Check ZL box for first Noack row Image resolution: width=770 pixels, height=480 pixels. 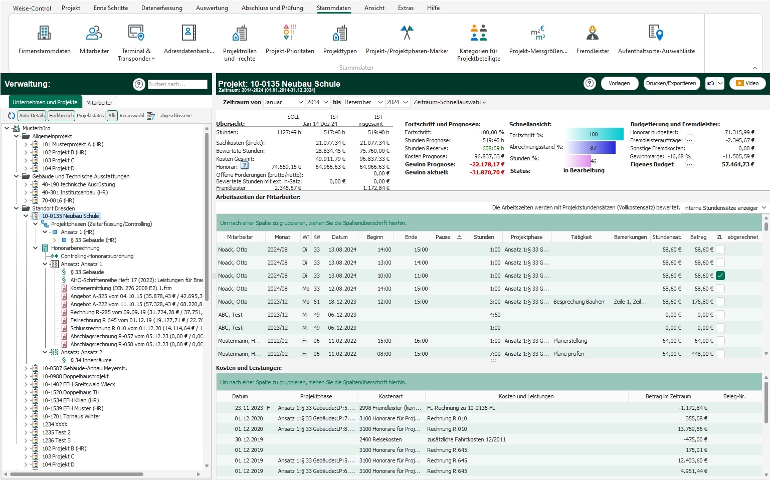pos(720,250)
